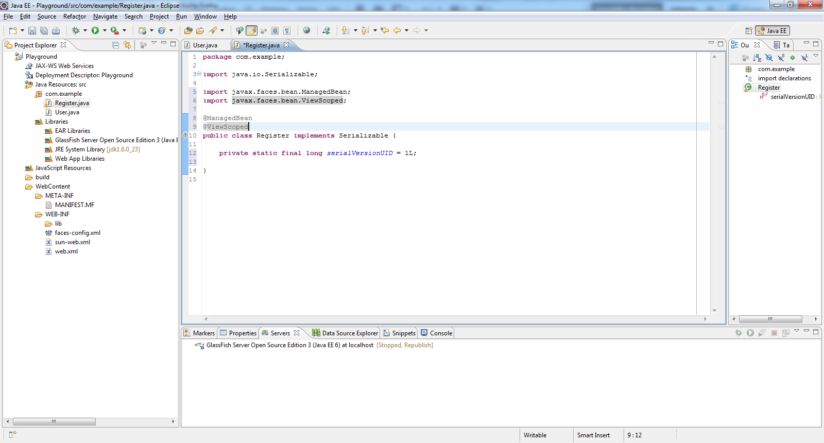
Task: Open the web browser globe icon
Action: (306, 30)
